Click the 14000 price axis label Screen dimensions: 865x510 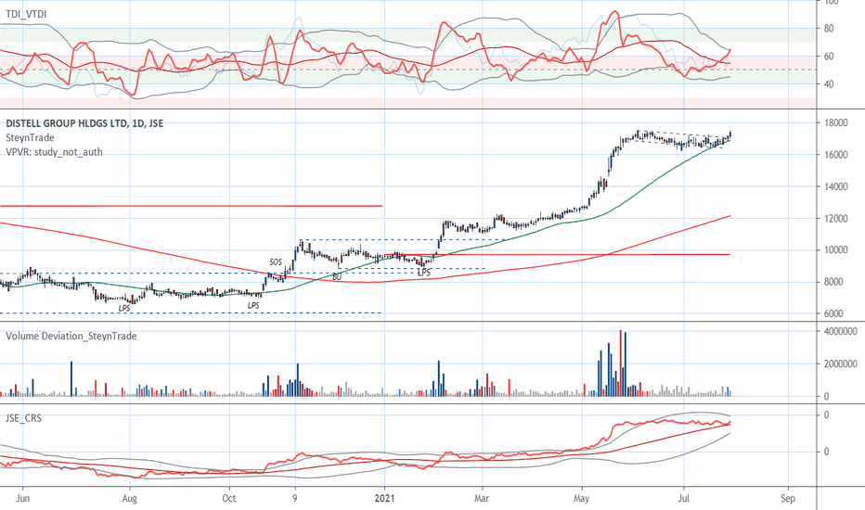pos(836,187)
